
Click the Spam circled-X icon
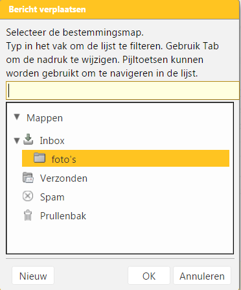click(x=28, y=197)
